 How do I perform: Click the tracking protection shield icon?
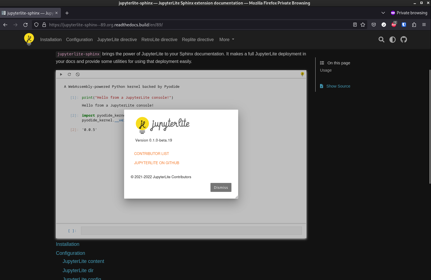click(36, 25)
